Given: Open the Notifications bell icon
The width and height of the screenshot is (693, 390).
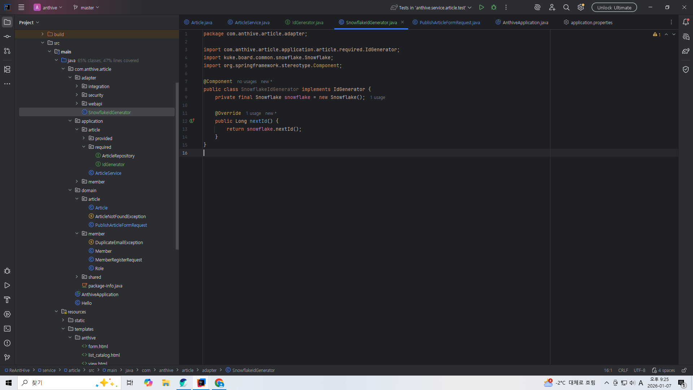Looking at the screenshot, I should click(x=686, y=22).
